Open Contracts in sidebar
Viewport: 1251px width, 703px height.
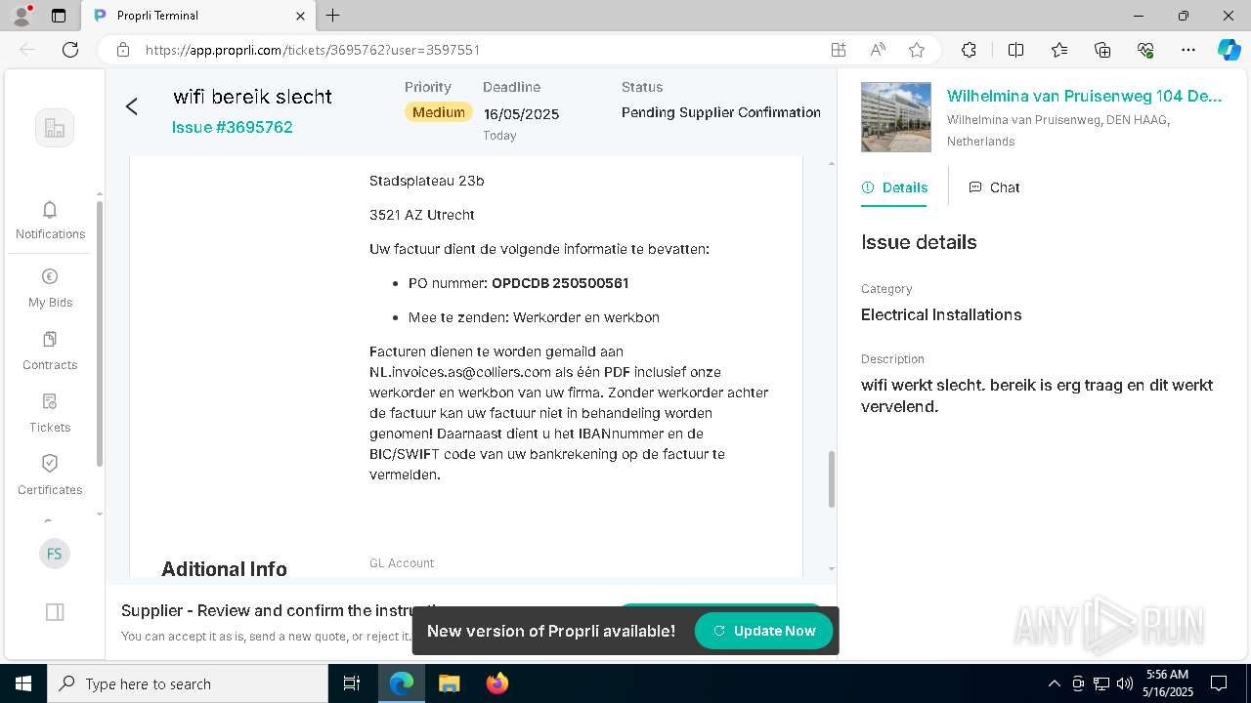50,351
